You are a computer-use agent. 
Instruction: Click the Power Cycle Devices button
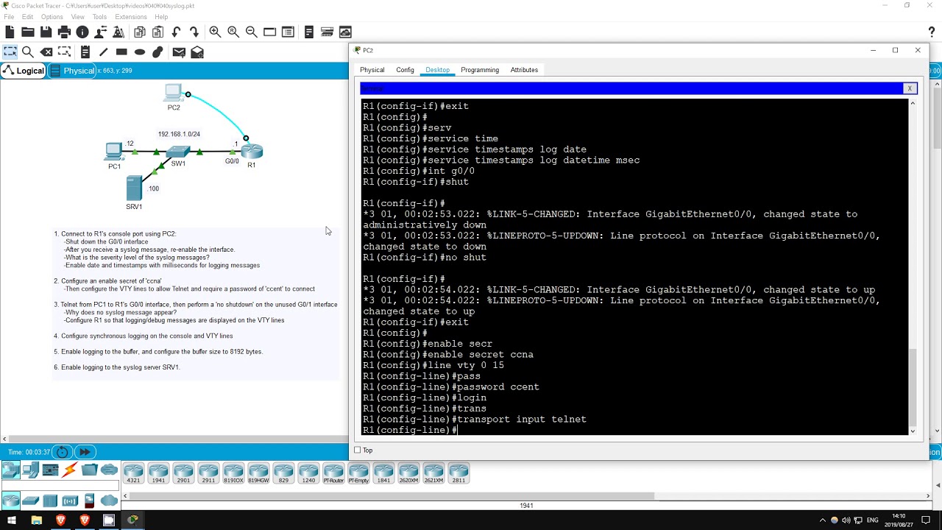pos(63,452)
